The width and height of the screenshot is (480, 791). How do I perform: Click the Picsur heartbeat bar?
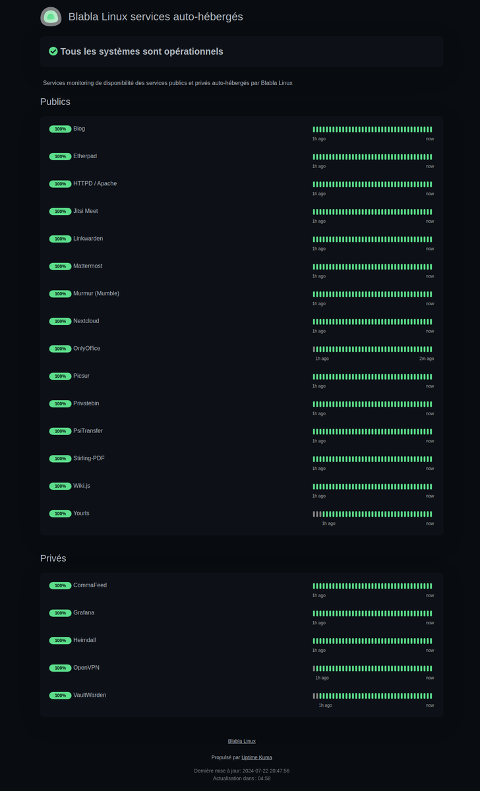click(x=373, y=376)
